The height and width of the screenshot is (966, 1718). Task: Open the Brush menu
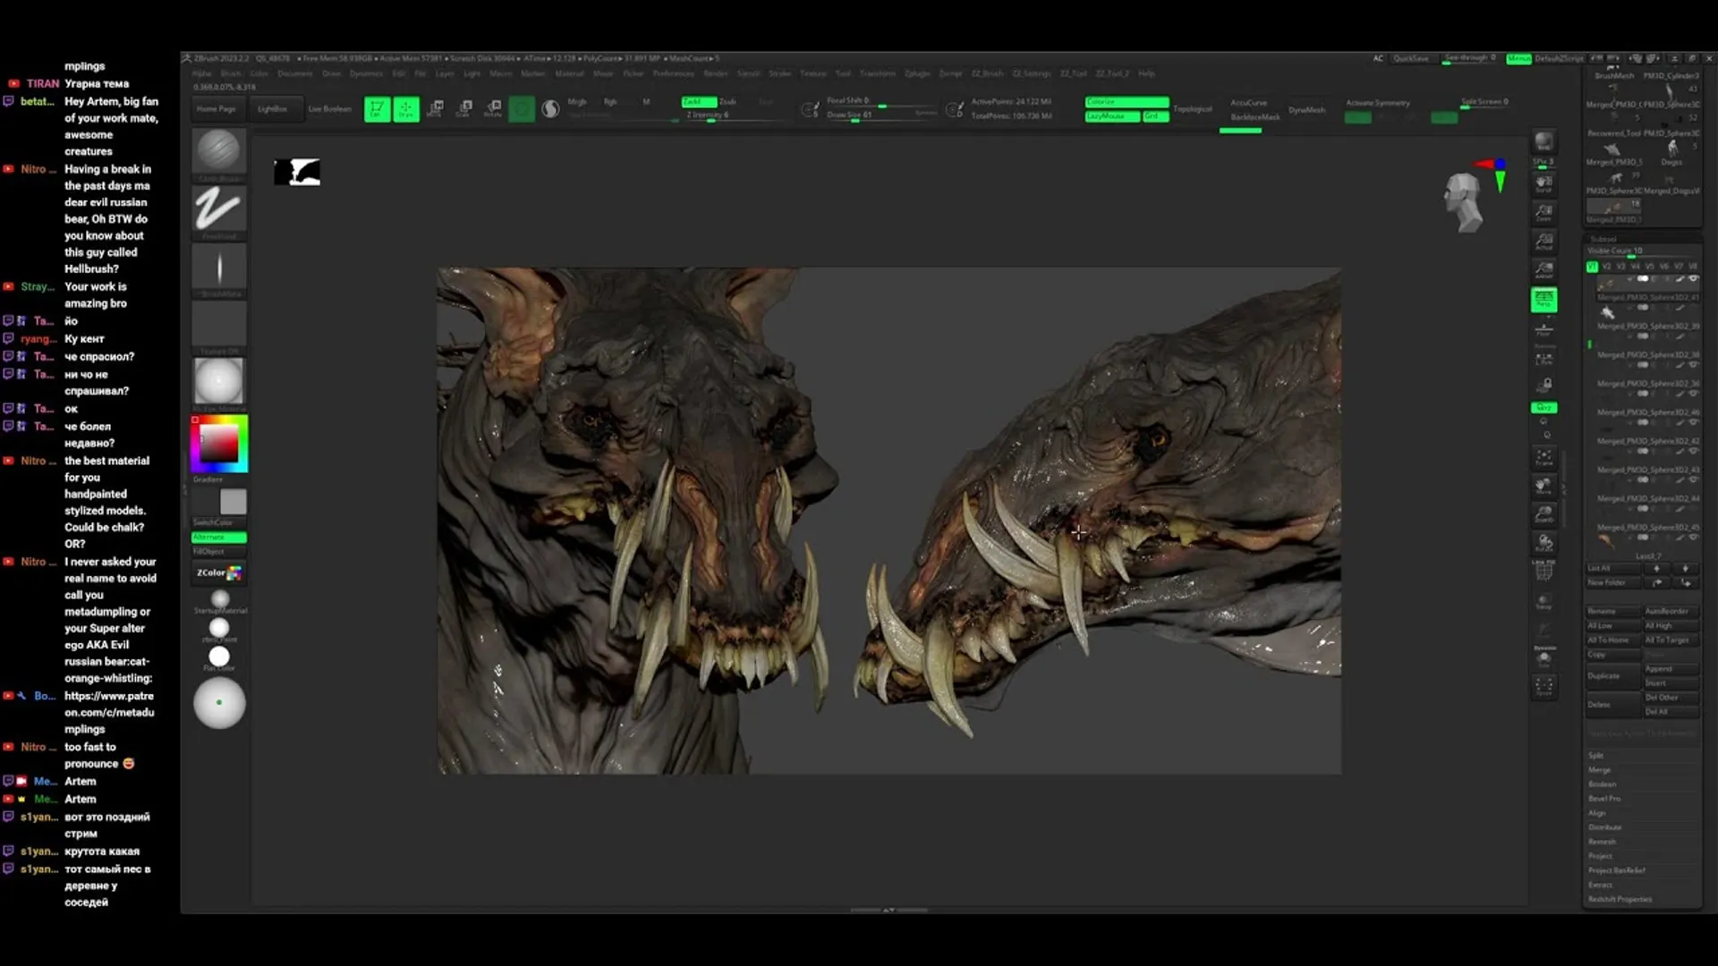point(231,73)
